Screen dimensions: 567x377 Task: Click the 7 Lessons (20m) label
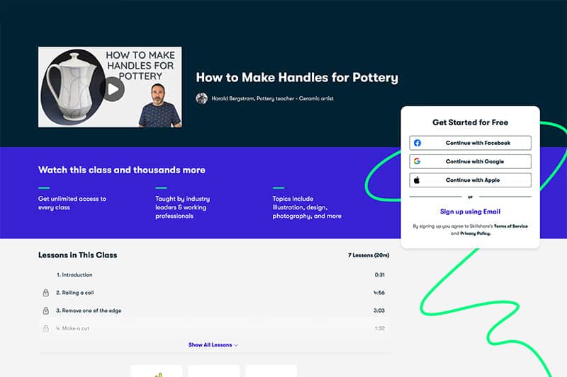[x=369, y=255]
